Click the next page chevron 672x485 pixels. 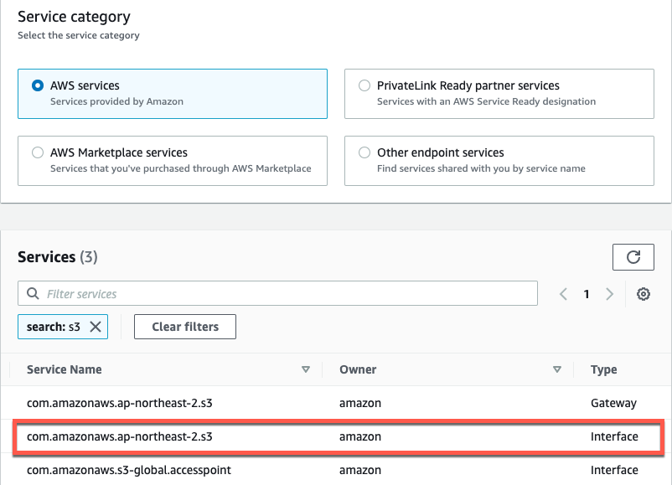611,293
